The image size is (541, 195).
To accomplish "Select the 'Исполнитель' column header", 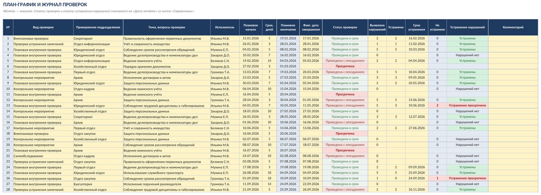I will [225, 27].
